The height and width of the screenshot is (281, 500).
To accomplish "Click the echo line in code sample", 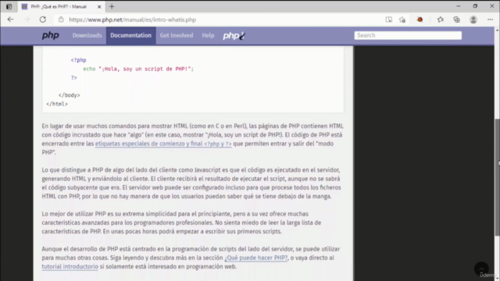I will coord(138,69).
